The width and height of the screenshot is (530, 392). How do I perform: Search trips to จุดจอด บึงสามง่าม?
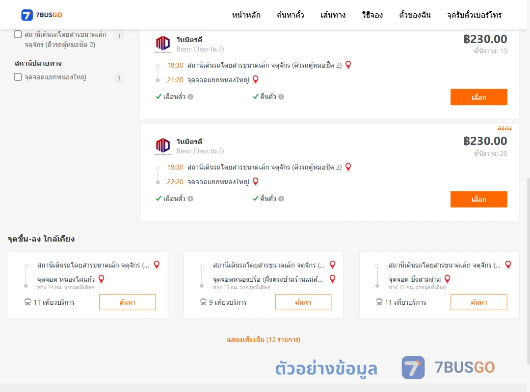click(x=478, y=302)
